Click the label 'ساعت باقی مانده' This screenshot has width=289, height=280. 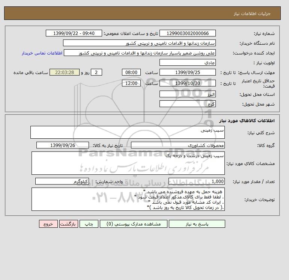(31, 73)
